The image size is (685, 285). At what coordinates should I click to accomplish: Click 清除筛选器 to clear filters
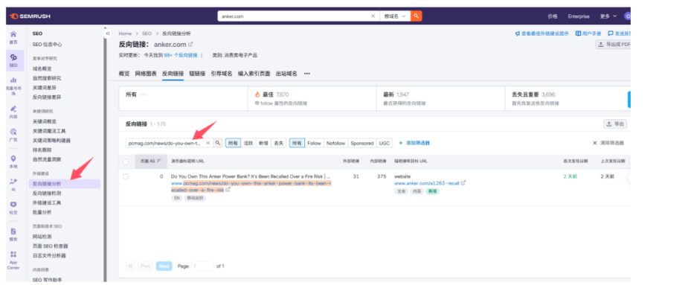tap(608, 143)
